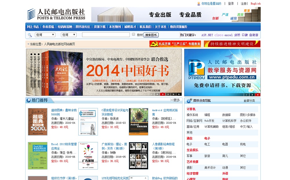Click the blue circle icon beside 热门推荐
The width and height of the screenshot is (290, 180).
[28, 100]
